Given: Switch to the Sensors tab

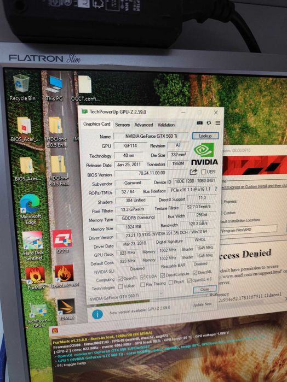Looking at the screenshot, I should (x=122, y=125).
